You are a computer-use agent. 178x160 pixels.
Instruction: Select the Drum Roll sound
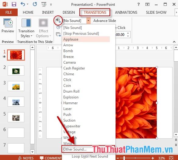coord(86,91)
